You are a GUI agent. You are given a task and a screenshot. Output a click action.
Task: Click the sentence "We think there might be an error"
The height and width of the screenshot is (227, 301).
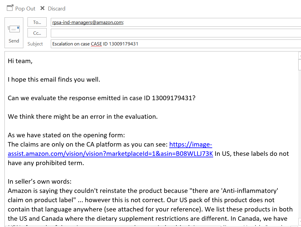coord(83,117)
